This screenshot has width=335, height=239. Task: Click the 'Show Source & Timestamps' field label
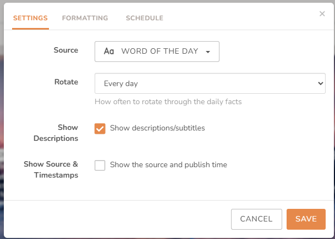point(51,170)
